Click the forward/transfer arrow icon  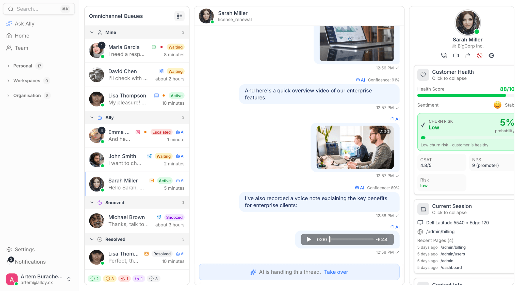coord(468,55)
